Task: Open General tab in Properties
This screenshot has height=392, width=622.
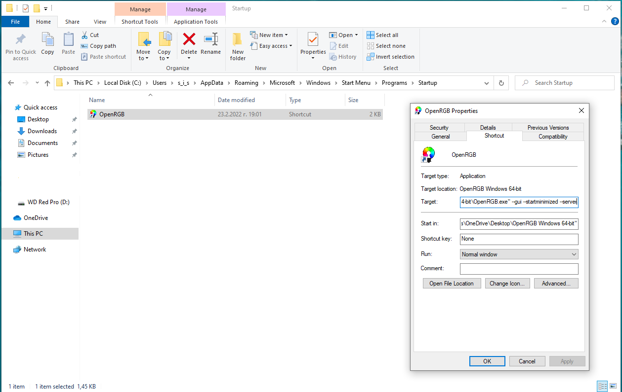Action: [441, 137]
